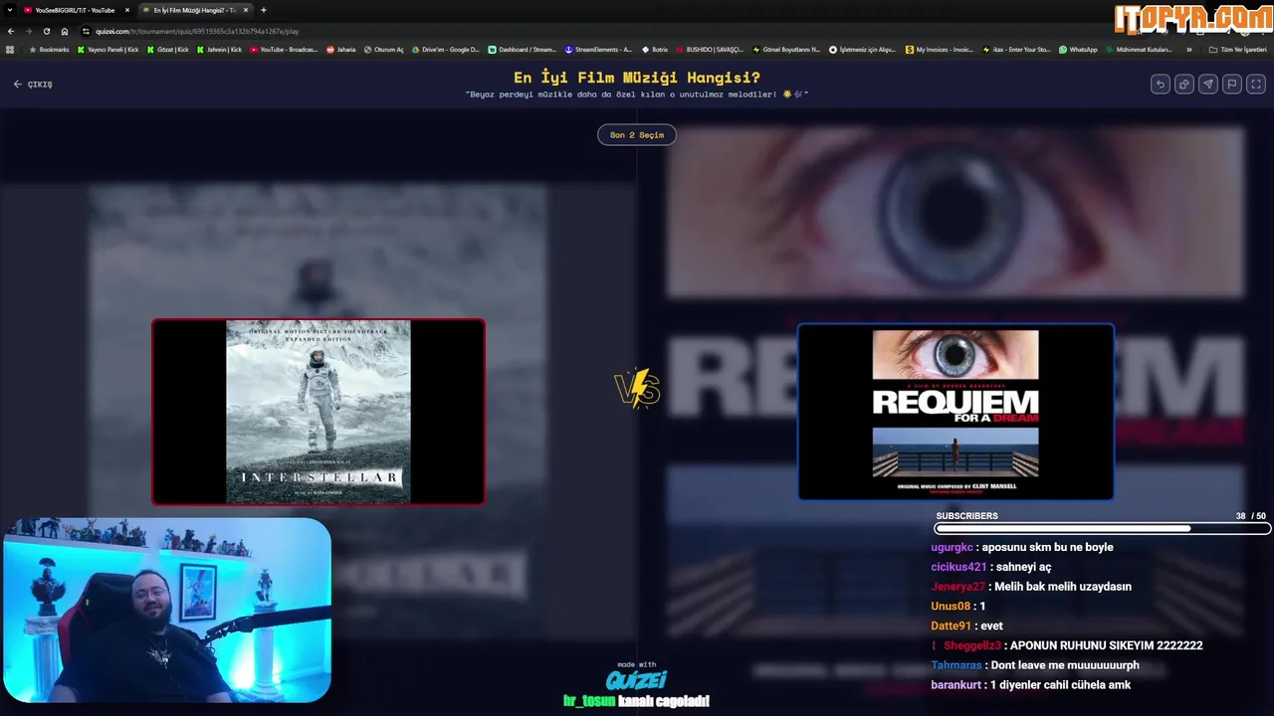Open StreamElements bookmark
The image size is (1274, 716).
click(x=598, y=49)
